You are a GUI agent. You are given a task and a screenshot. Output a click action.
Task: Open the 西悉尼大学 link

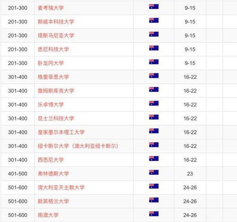[x=51, y=160]
